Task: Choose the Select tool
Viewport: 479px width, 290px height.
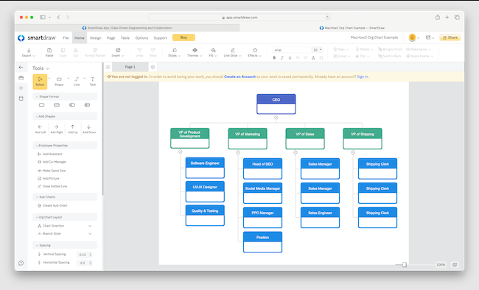Action: click(x=40, y=82)
